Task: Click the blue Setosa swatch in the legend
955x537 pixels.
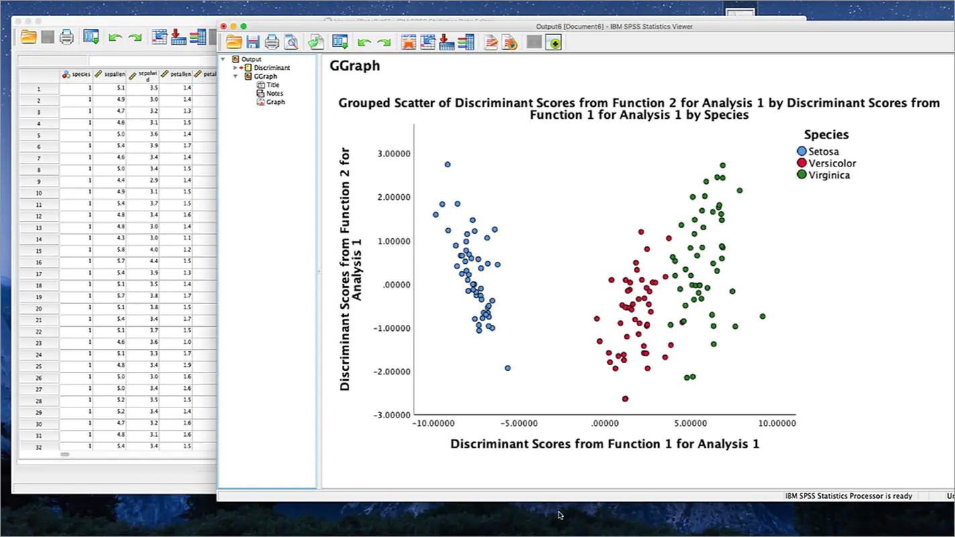Action: click(801, 151)
